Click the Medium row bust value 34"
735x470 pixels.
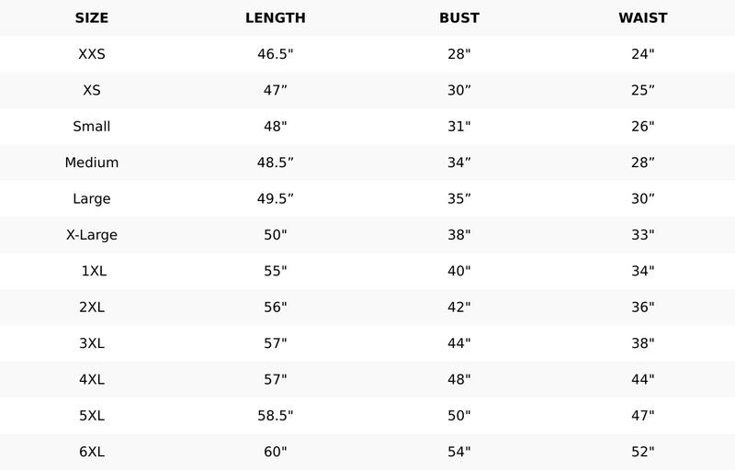coord(459,162)
